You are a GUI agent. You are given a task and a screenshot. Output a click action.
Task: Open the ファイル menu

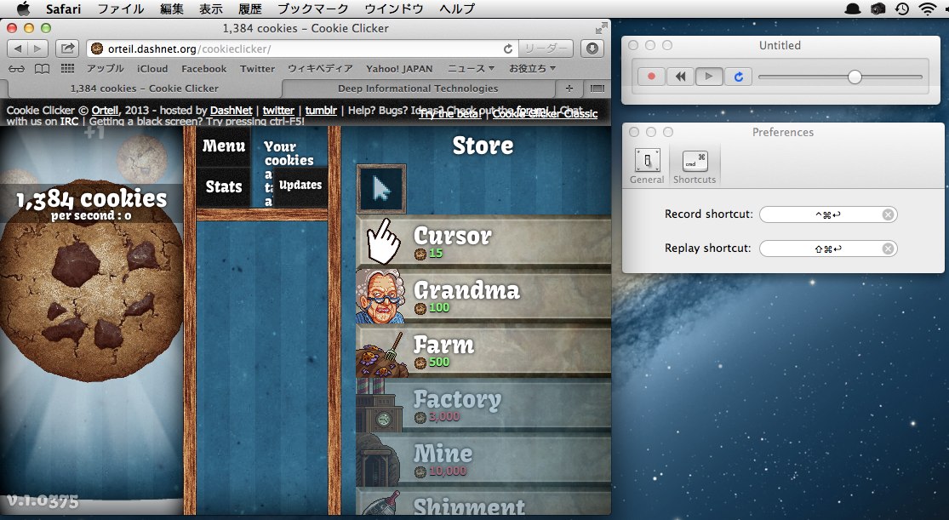click(x=121, y=9)
